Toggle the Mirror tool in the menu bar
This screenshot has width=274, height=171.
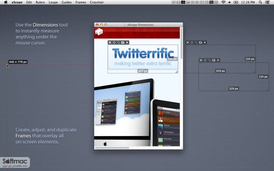click(x=173, y=2)
